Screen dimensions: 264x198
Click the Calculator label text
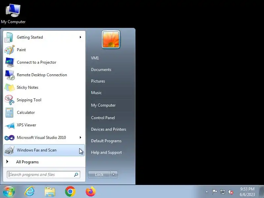pos(26,113)
